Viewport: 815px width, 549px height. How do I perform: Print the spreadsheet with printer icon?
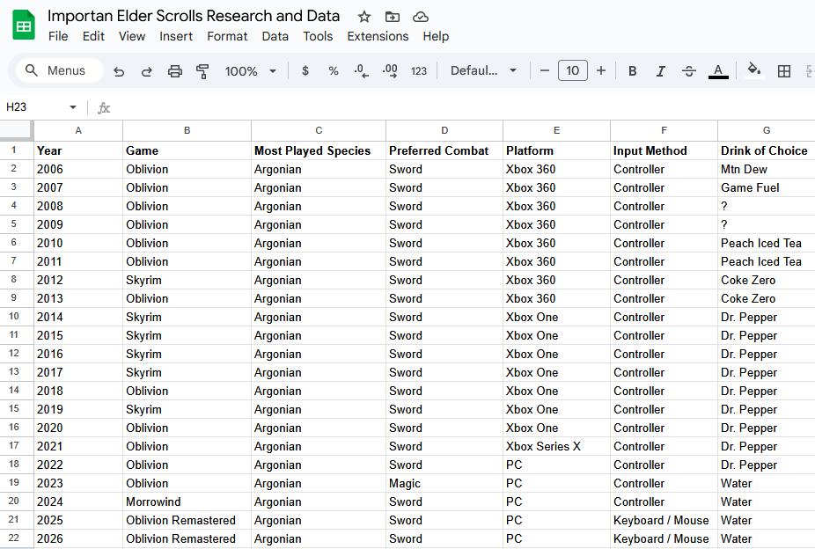point(175,71)
